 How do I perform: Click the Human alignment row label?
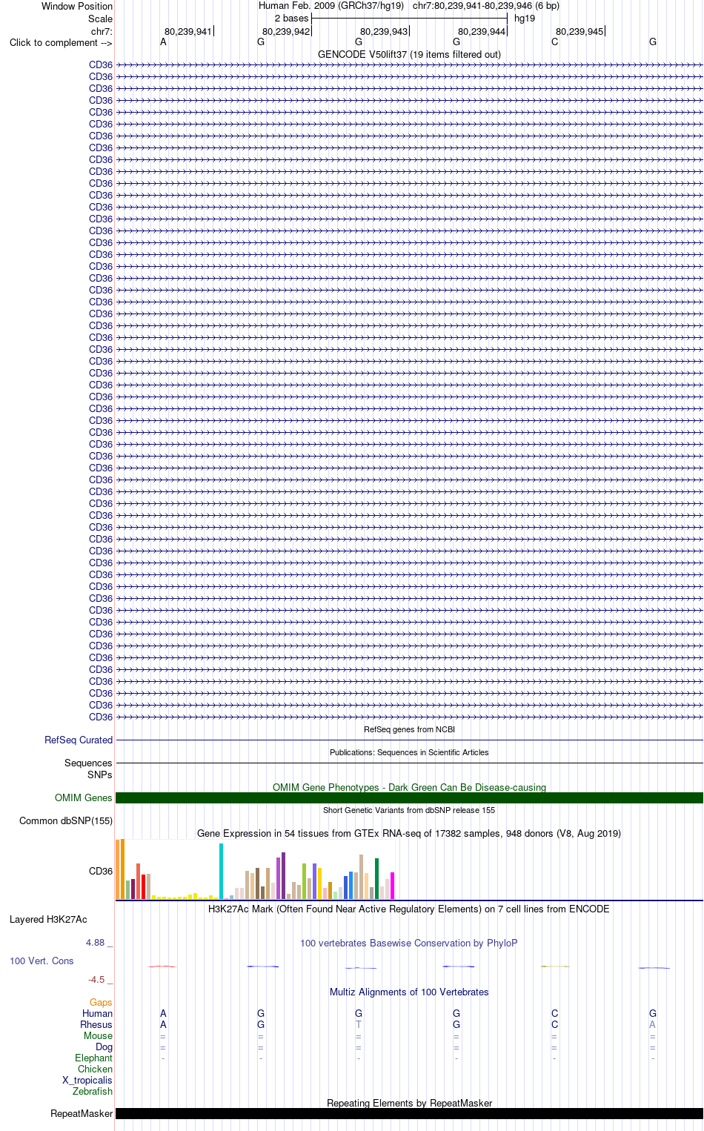point(98,1013)
